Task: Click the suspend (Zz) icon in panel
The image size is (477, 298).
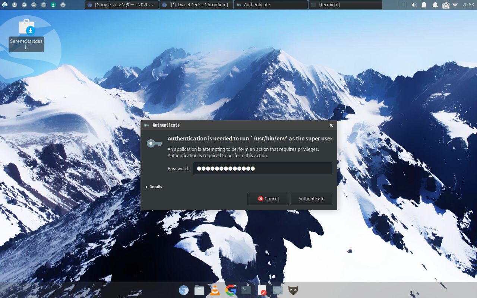Action: click(34, 5)
